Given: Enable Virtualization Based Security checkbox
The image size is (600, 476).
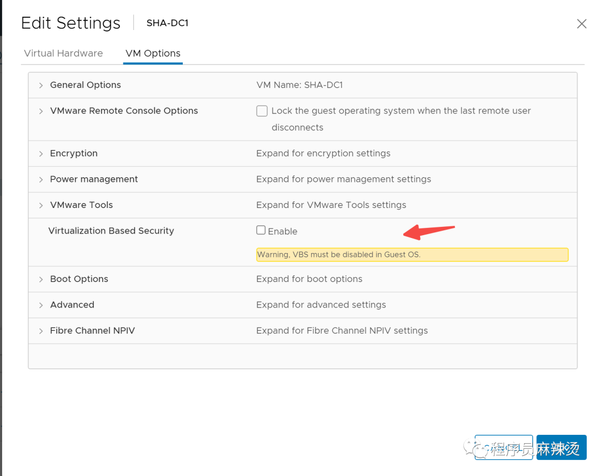Looking at the screenshot, I should click(261, 230).
